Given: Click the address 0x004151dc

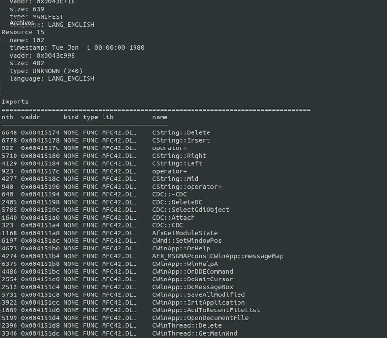Looking at the screenshot, I should click(x=40, y=334).
